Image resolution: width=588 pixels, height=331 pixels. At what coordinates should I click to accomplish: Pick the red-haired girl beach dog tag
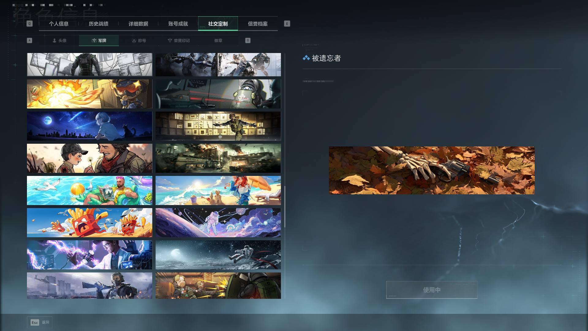[218, 190]
